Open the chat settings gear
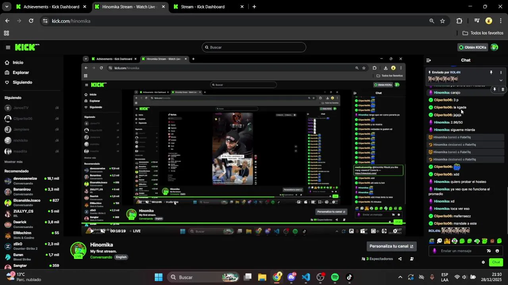Viewport: 508px width, 285px height. pos(483,262)
